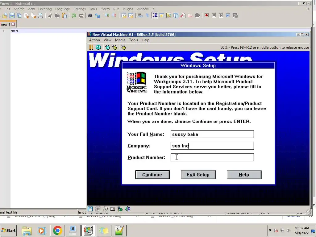Click the Notepad++ taskbar icon

[x=119, y=230]
